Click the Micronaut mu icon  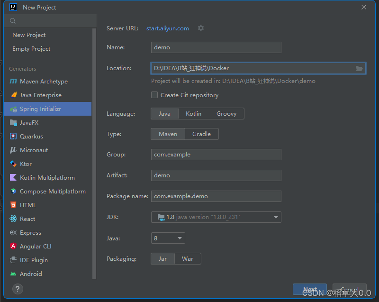tap(13, 150)
